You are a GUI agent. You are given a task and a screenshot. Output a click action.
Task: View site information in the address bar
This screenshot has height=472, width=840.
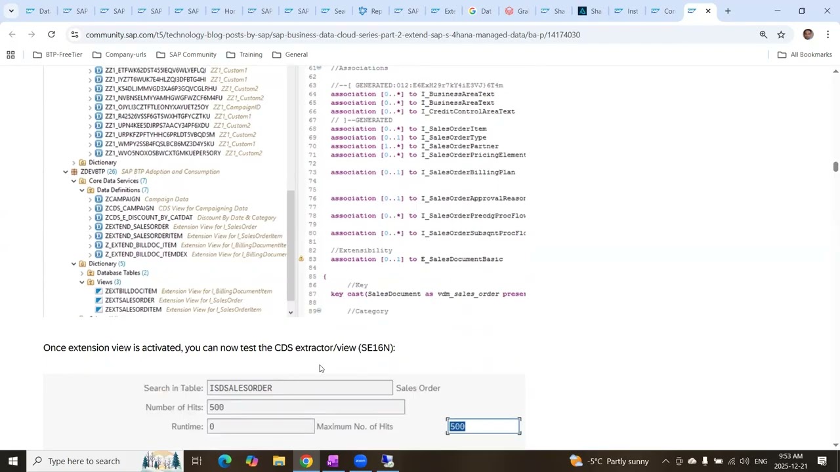[75, 35]
